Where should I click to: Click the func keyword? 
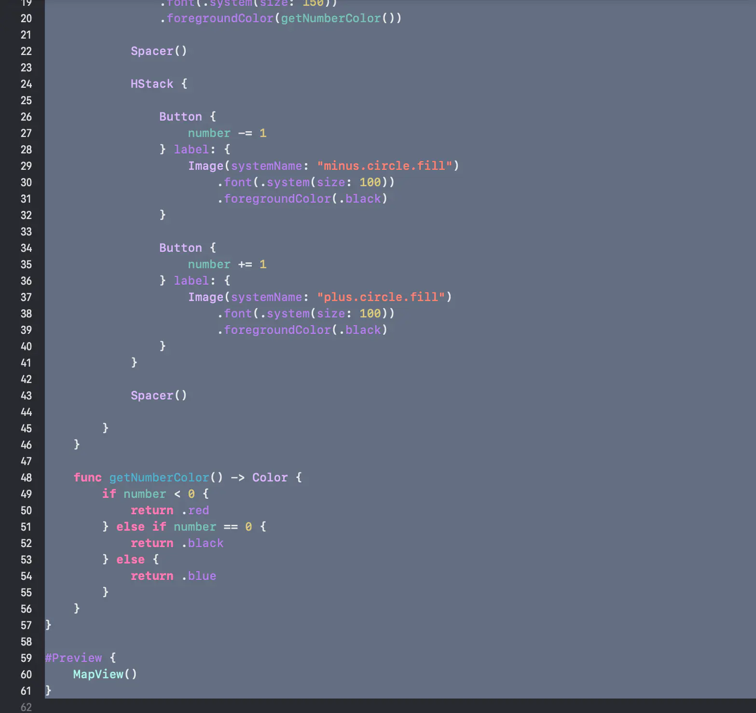(x=88, y=478)
